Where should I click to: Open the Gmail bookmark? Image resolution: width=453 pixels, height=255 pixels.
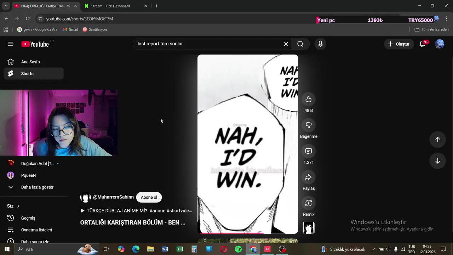click(x=70, y=29)
